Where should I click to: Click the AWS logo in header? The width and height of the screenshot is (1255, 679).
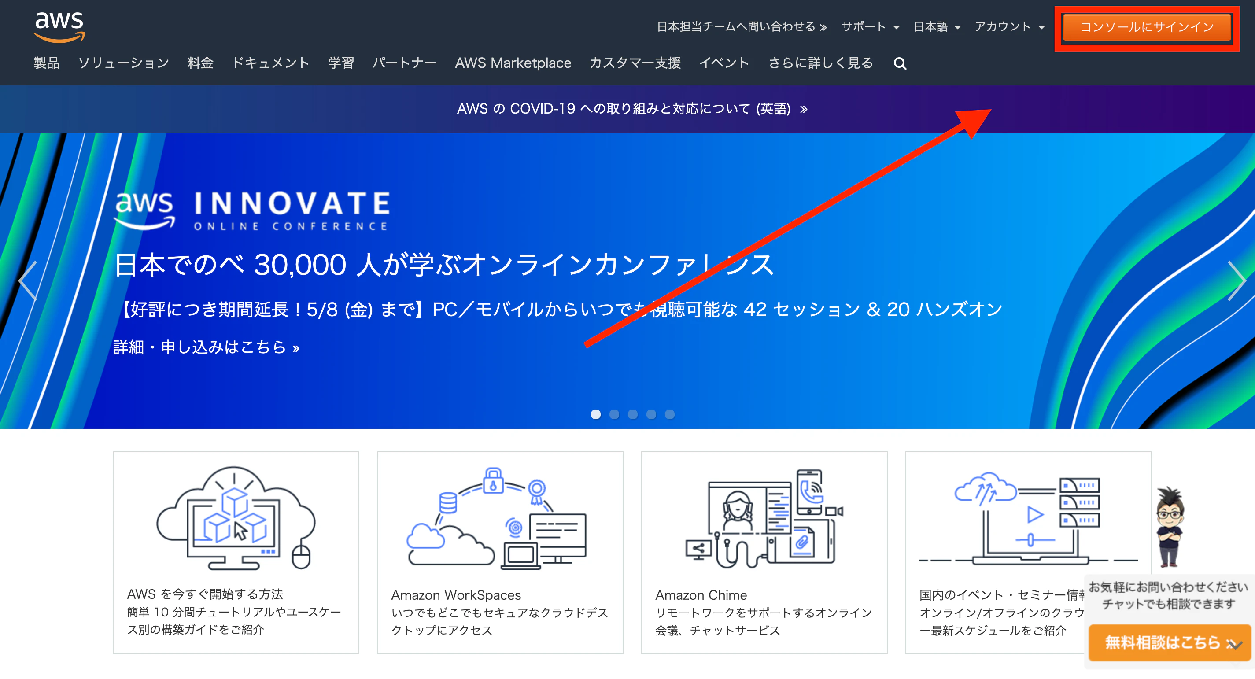59,27
